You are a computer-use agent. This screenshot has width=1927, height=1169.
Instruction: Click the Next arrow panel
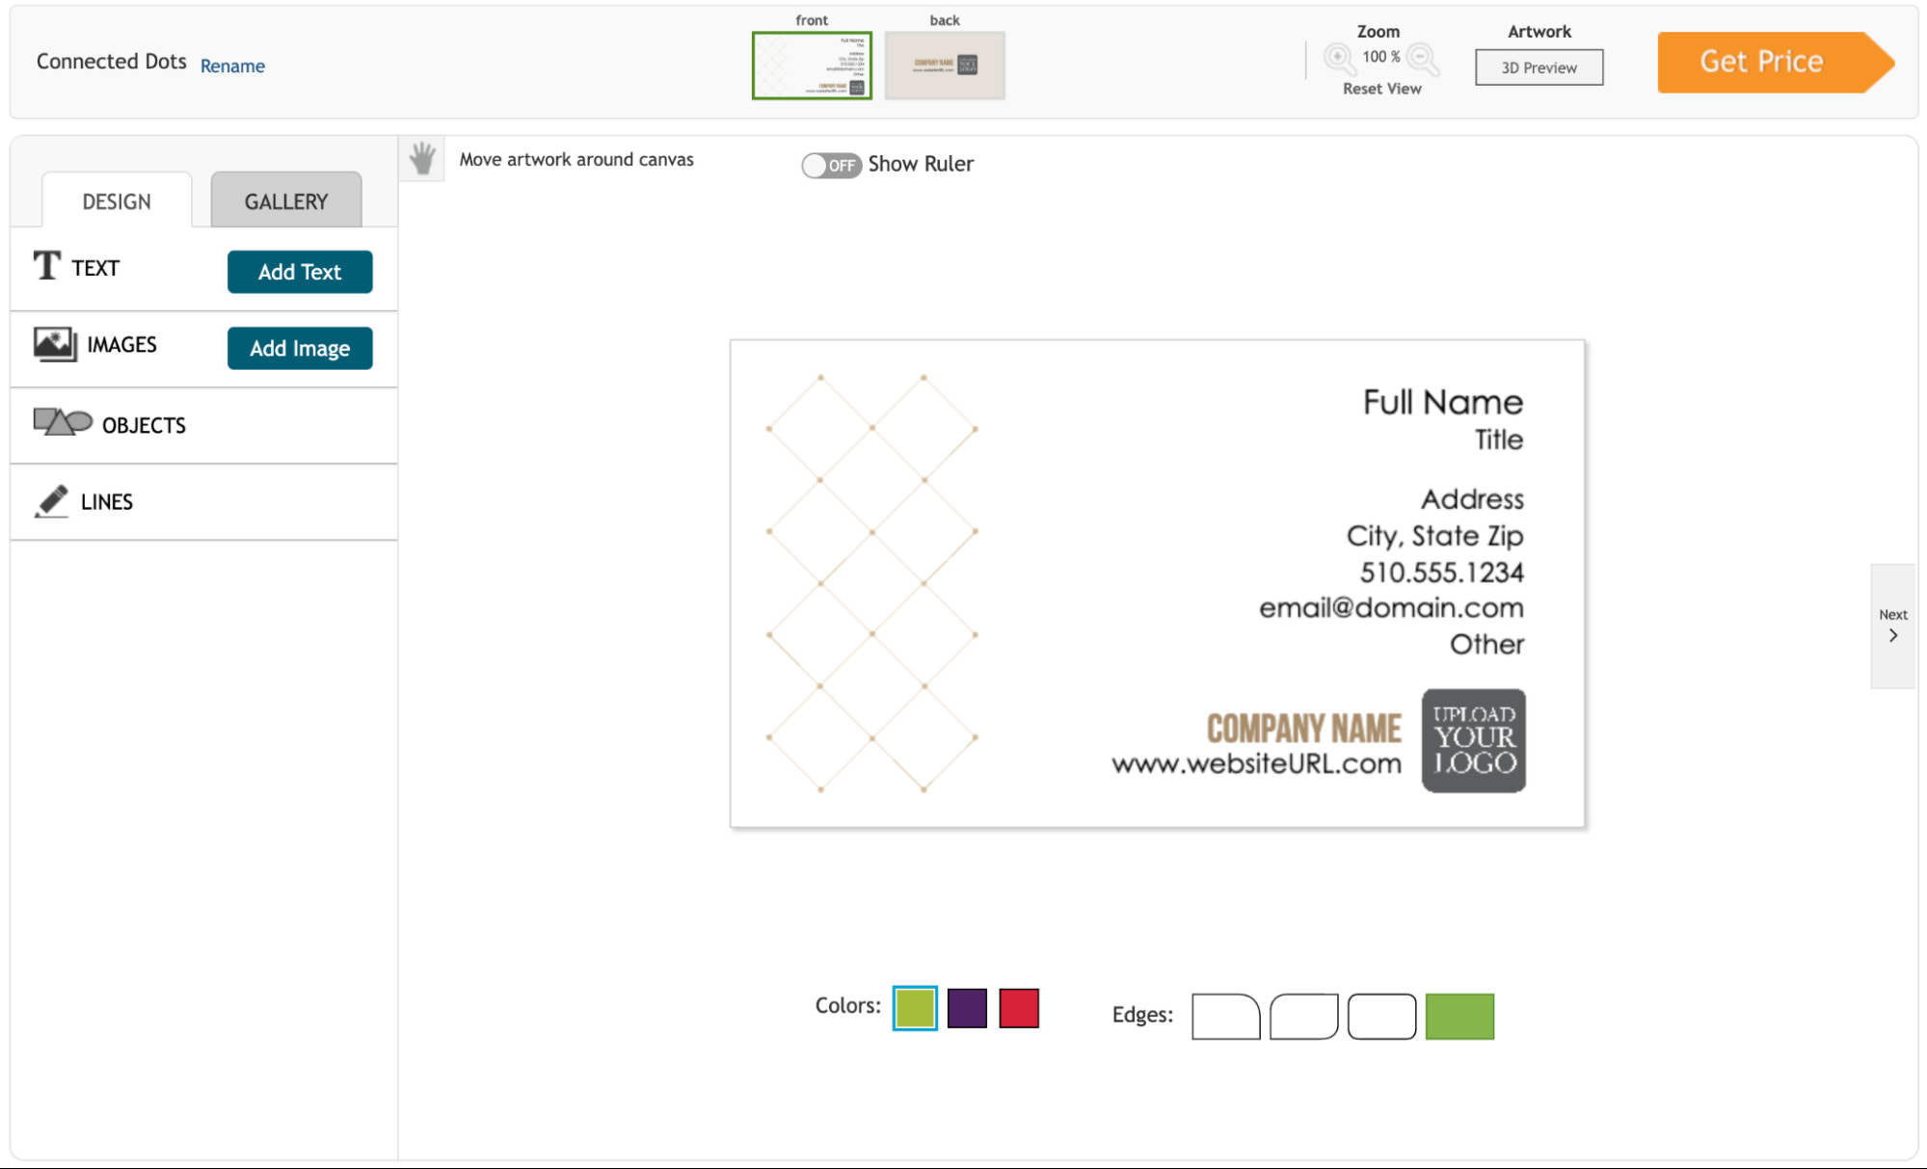pyautogui.click(x=1892, y=625)
